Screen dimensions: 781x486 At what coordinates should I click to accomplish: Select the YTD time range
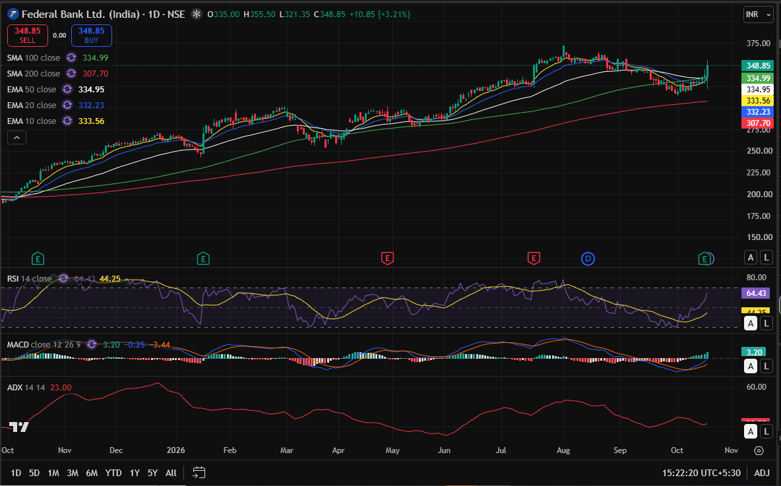click(x=113, y=473)
